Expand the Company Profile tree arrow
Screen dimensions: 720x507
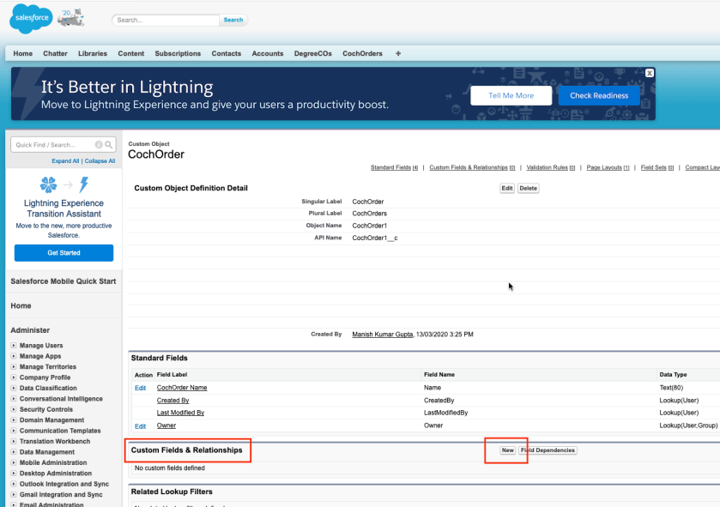(x=14, y=377)
